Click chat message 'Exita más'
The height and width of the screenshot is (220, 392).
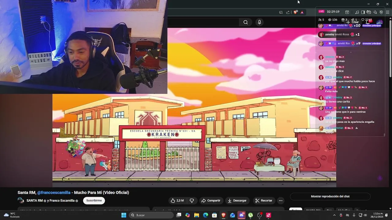tap(331, 91)
